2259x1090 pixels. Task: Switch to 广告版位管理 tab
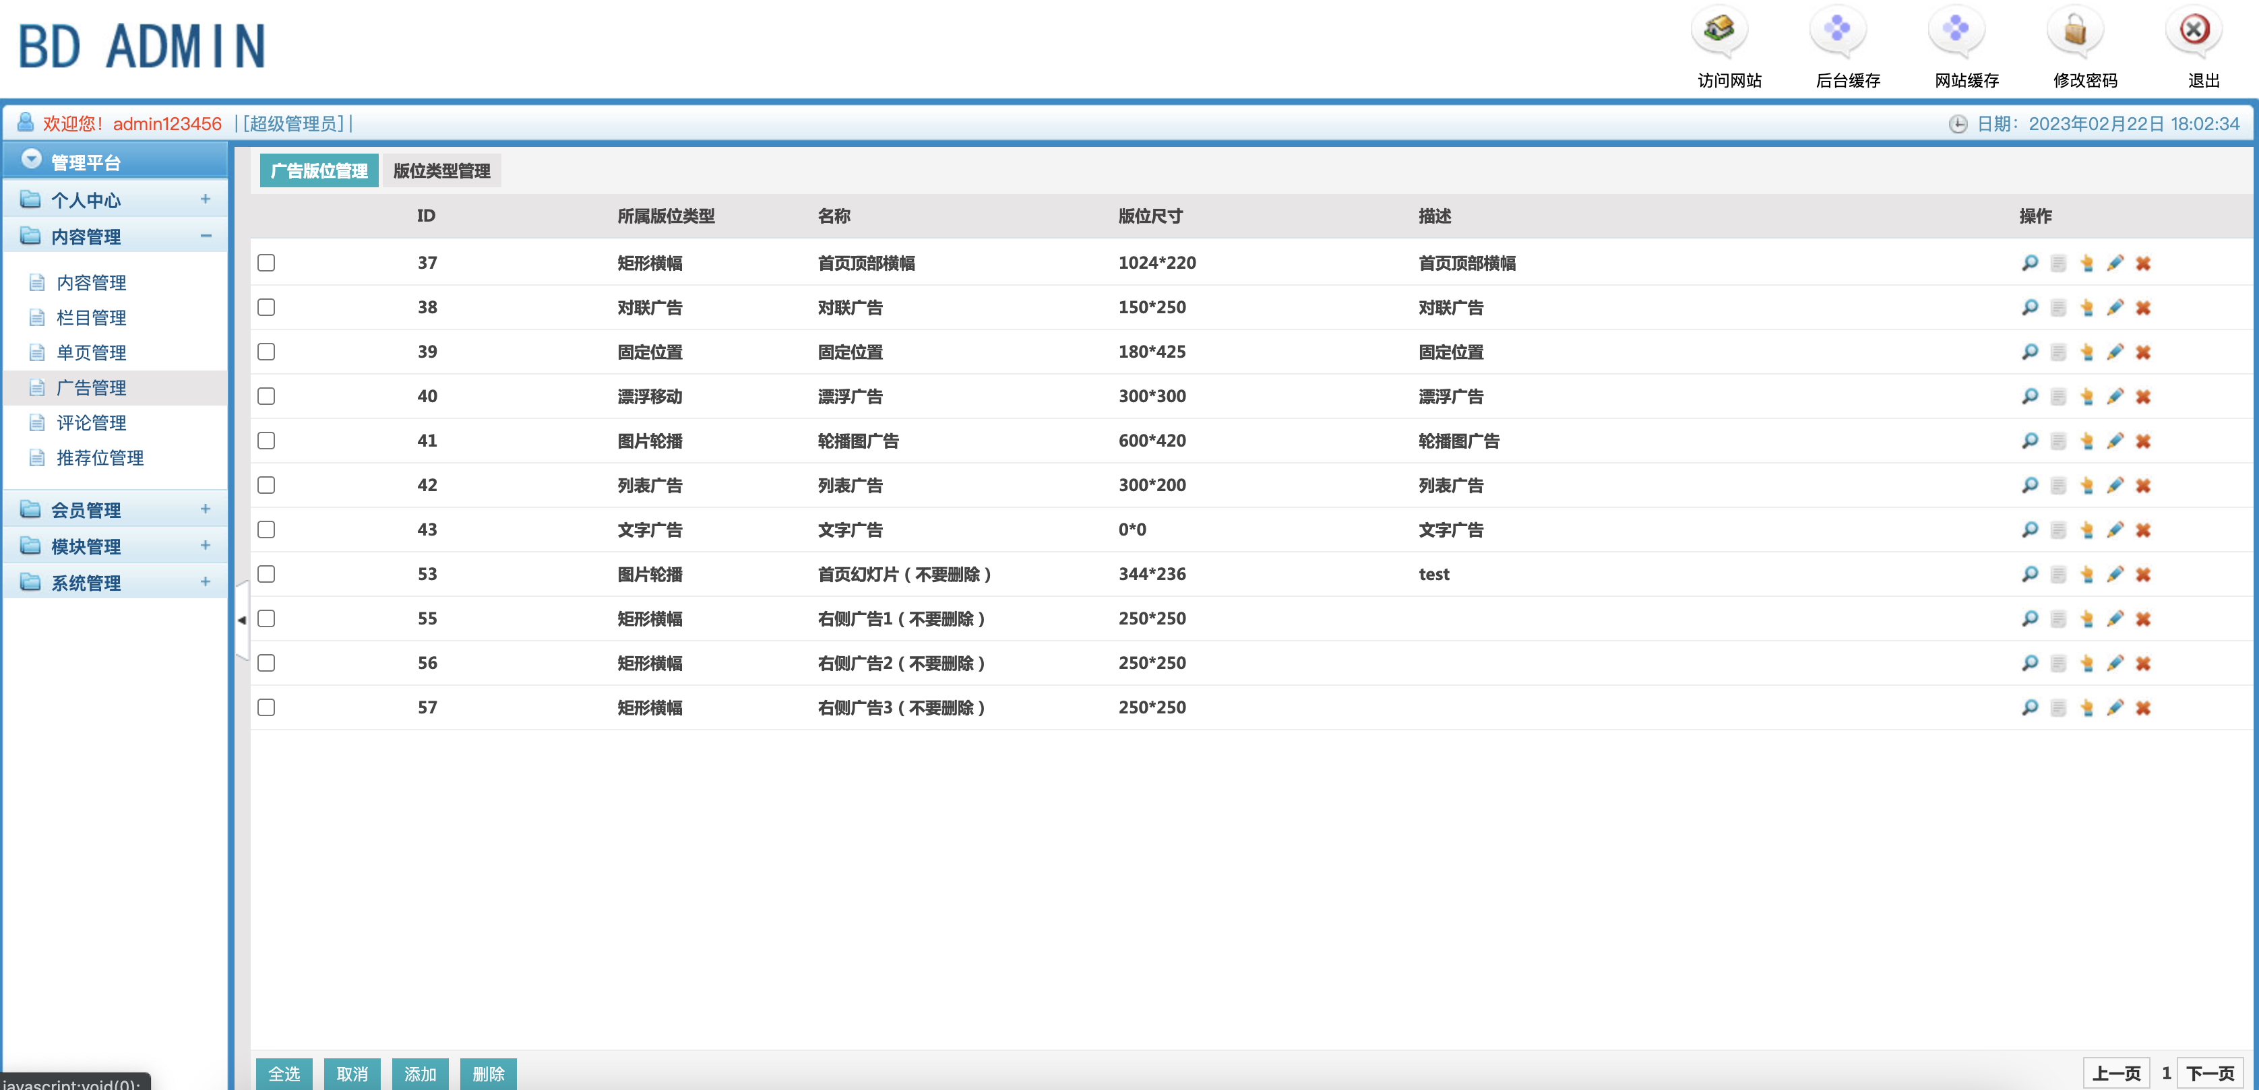(x=319, y=170)
